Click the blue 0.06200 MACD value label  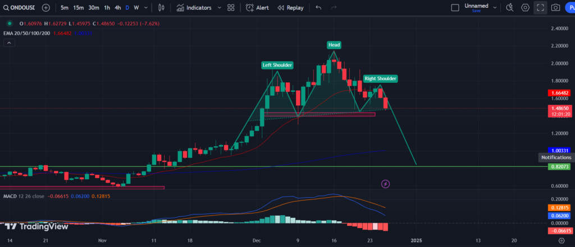tap(559, 216)
